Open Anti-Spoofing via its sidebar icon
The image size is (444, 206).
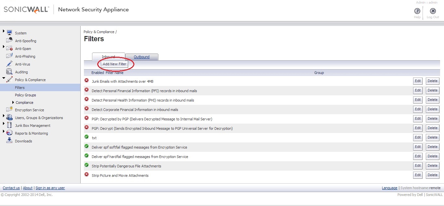point(9,40)
